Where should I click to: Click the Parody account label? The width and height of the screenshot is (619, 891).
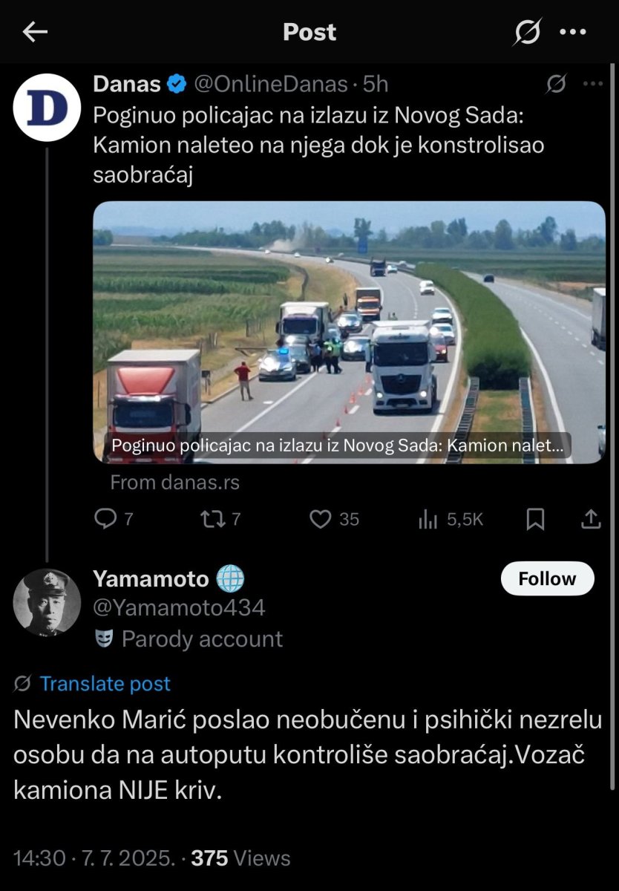click(x=201, y=639)
